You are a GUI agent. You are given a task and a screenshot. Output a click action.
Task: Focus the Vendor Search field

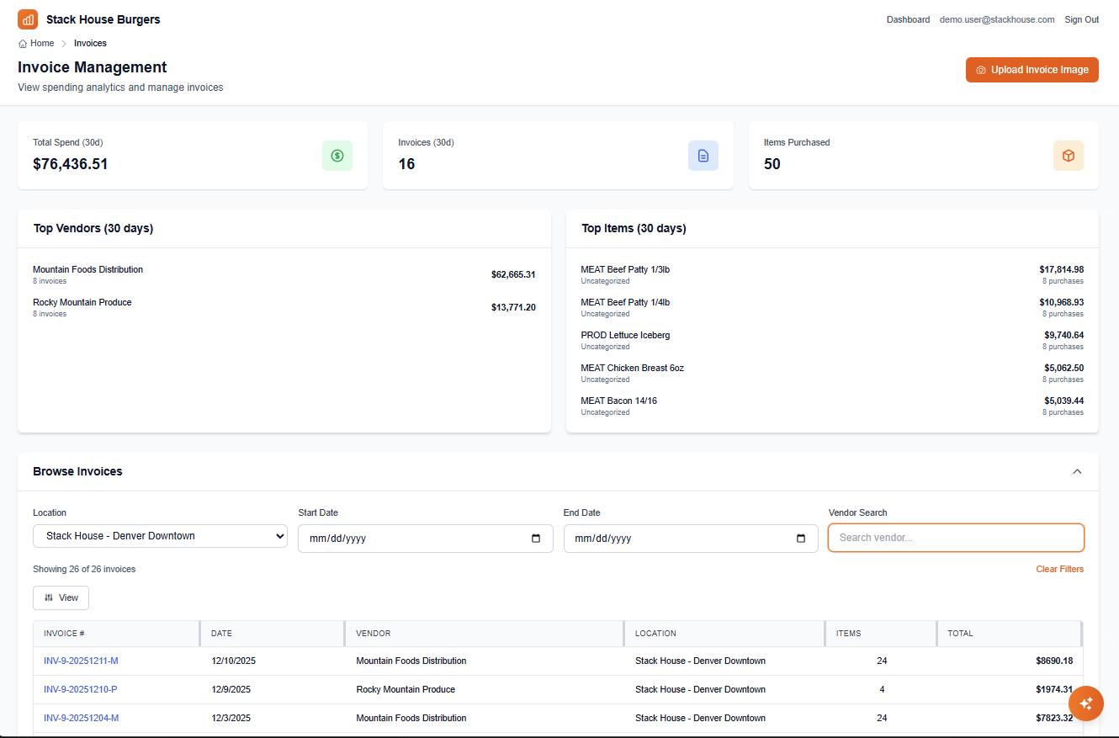tap(956, 538)
